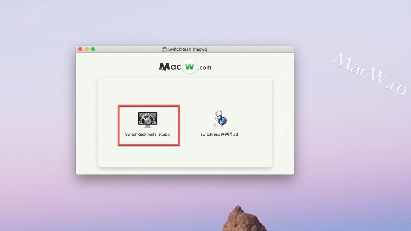Zoom the SwitchResX_macwq window with green button
This screenshot has height=231, width=411.
click(93, 49)
